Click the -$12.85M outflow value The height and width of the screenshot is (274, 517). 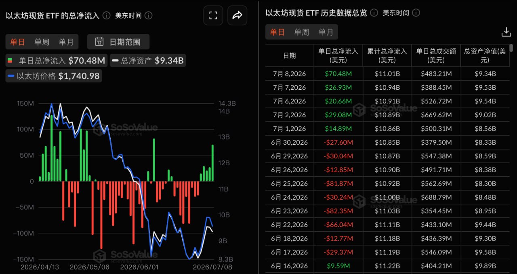[x=338, y=170]
